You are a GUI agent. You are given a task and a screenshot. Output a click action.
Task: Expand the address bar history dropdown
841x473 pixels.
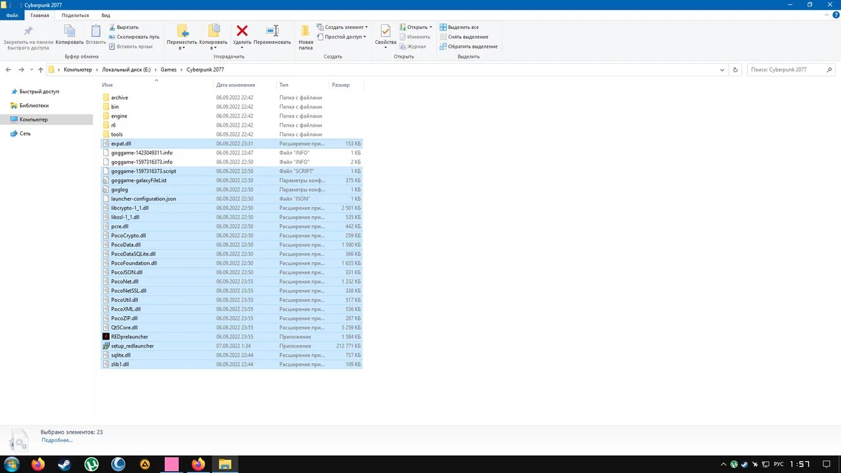coord(722,70)
